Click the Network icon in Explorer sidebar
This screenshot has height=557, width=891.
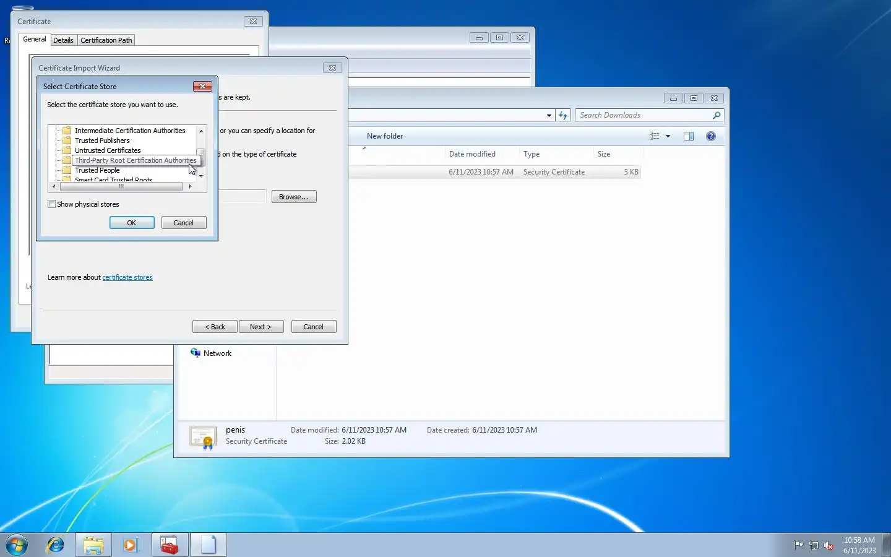click(x=196, y=353)
